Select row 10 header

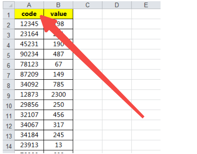click(x=9, y=105)
